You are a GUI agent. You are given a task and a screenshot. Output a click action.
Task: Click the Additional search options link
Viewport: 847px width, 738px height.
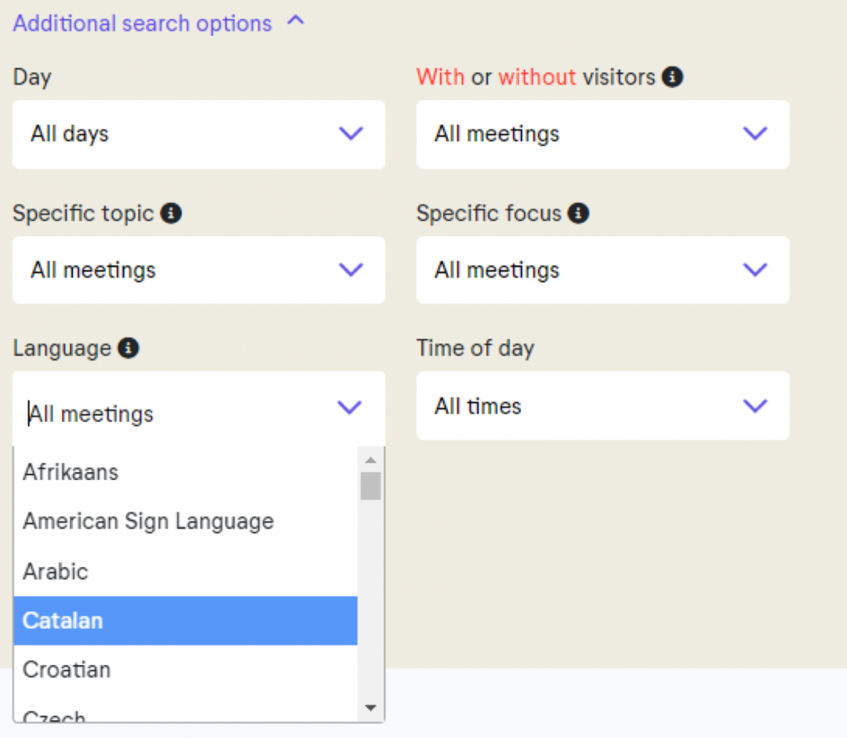tap(142, 24)
